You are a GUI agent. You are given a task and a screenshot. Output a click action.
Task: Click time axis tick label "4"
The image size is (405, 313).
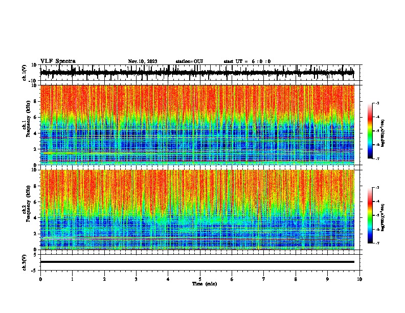click(x=168, y=279)
